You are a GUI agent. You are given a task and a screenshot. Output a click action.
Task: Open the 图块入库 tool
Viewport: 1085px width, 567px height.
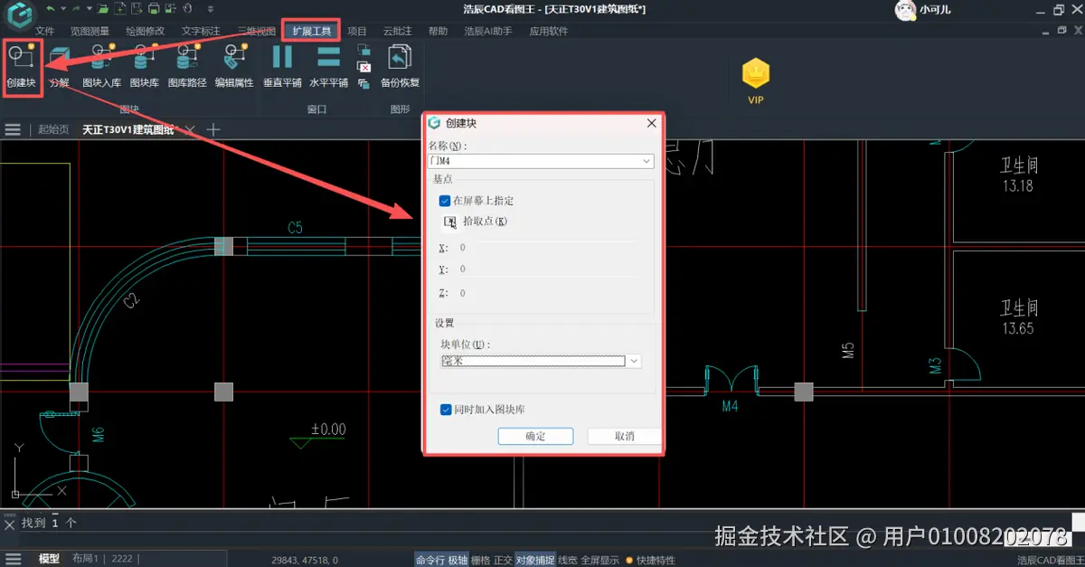[101, 65]
